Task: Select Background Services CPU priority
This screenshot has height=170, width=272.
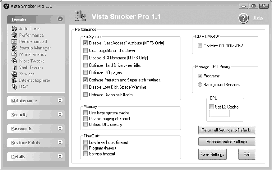Action: pos(200,84)
